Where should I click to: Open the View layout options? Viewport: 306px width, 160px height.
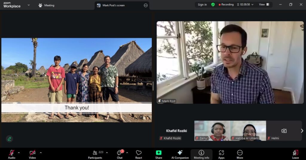[264, 5]
